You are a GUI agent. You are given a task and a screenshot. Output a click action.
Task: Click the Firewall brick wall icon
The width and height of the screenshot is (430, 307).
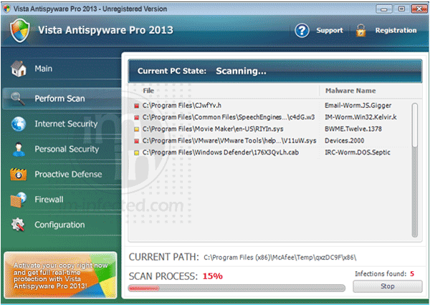(19, 200)
